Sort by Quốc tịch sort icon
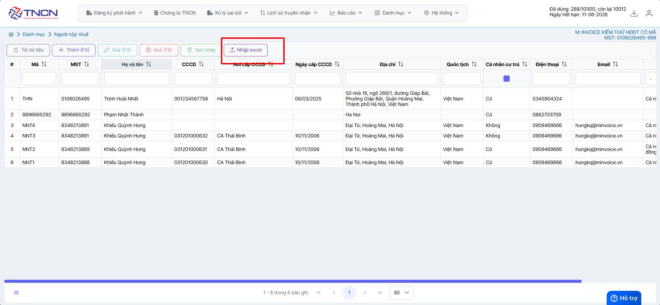The image size is (660, 305). [x=474, y=64]
